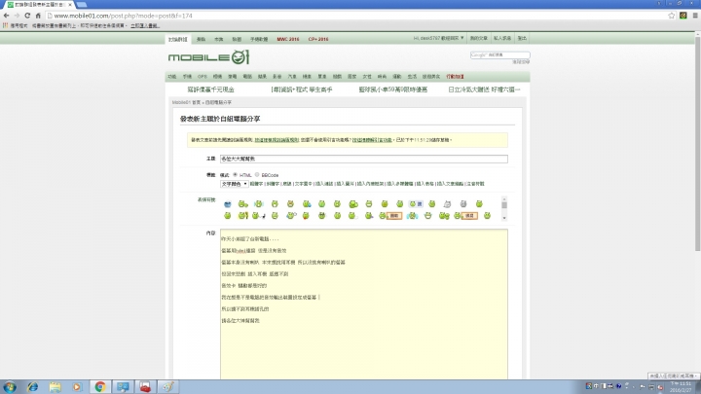701x394 pixels.
Task: Open the Paint app taskbar icon
Action: [x=168, y=387]
